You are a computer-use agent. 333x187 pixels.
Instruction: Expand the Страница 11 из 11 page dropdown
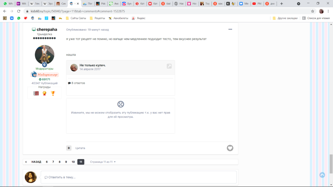(x=103, y=162)
